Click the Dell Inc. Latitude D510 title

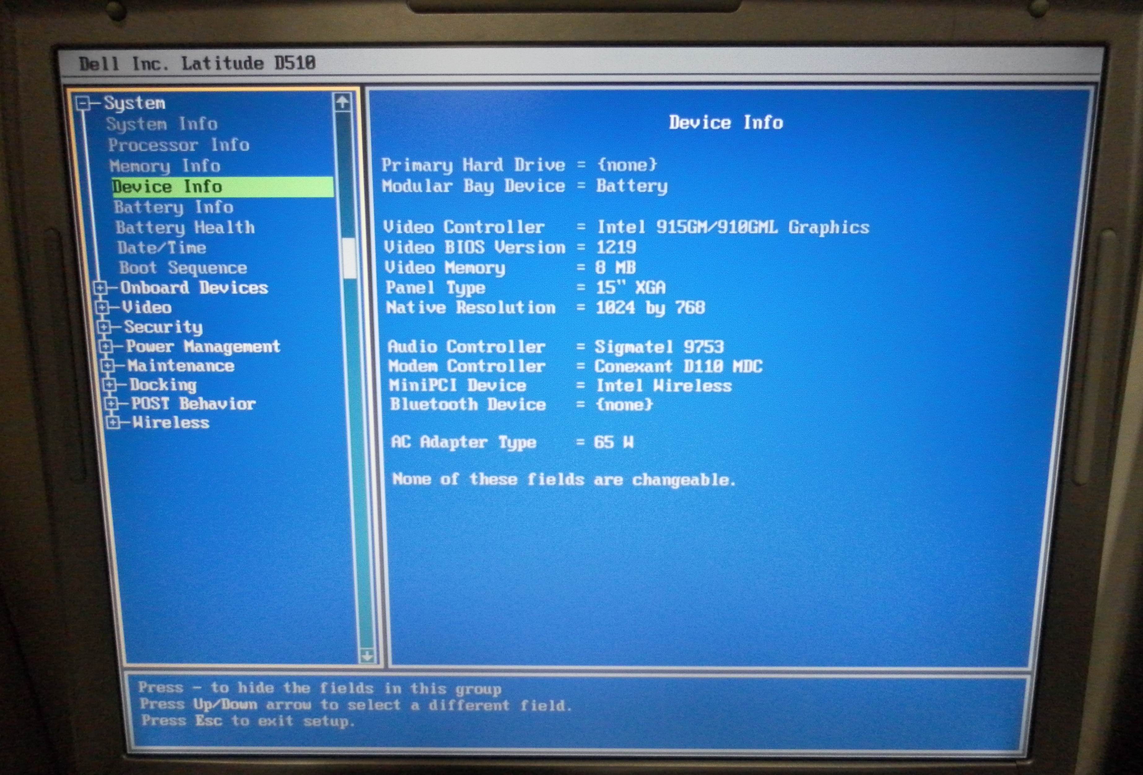197,63
